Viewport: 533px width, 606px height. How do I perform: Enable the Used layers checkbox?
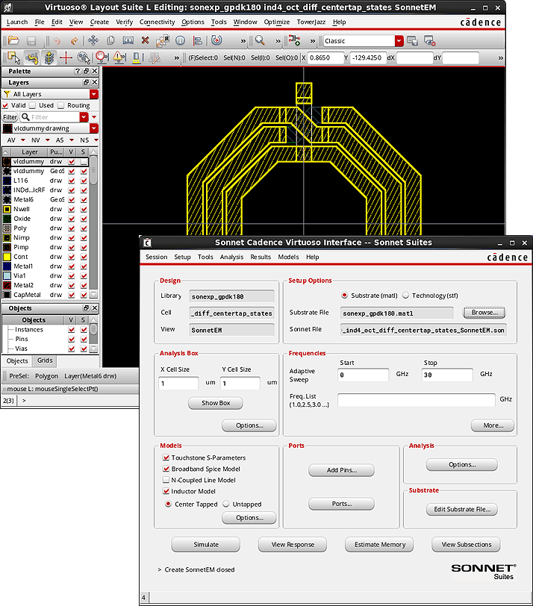(x=32, y=105)
